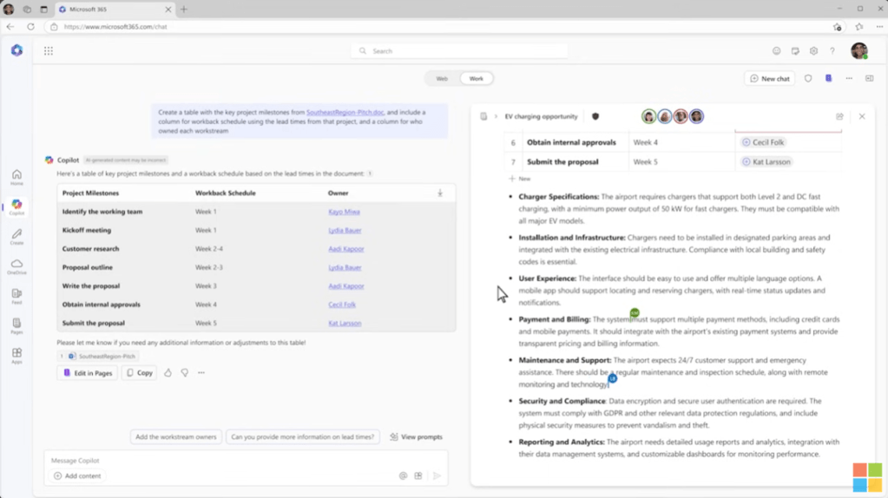Click the @ mention icon in message box
The image size is (888, 498).
click(x=403, y=475)
